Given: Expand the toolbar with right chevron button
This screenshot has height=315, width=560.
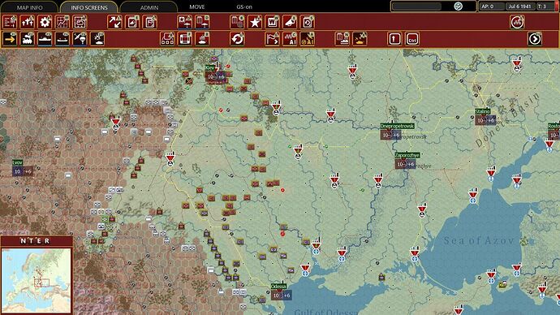Looking at the screenshot, I should (x=535, y=39).
